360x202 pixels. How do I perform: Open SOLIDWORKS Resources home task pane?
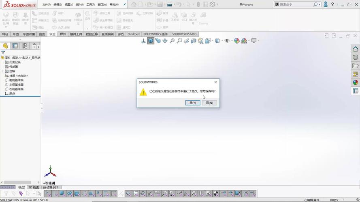tap(356, 49)
